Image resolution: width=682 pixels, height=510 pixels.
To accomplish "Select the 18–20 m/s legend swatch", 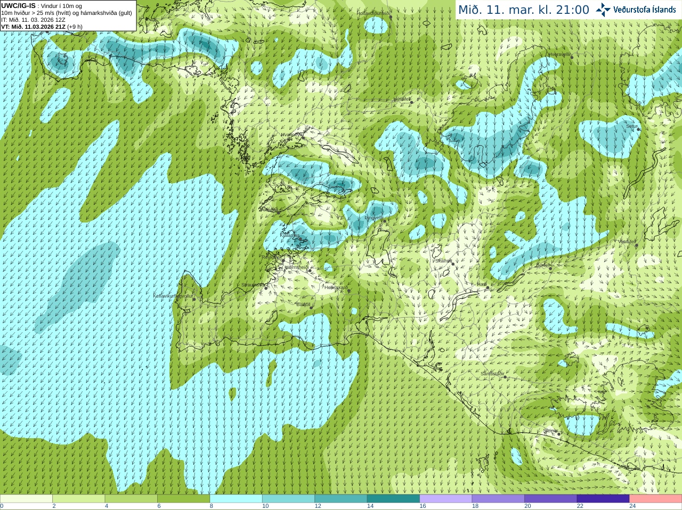I will point(498,499).
